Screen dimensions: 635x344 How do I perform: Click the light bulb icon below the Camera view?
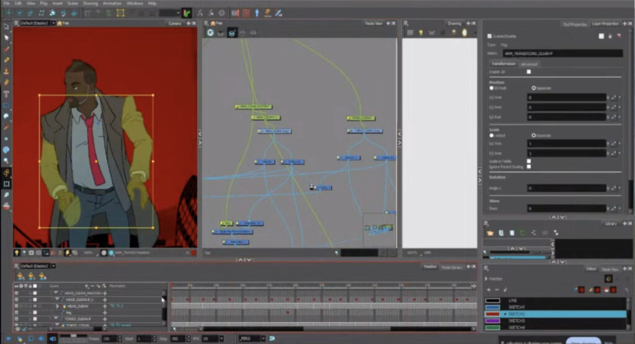point(17,253)
